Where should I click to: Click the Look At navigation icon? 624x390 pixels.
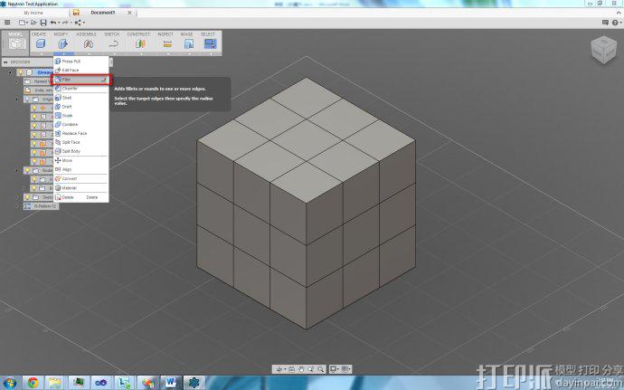tap(292, 369)
